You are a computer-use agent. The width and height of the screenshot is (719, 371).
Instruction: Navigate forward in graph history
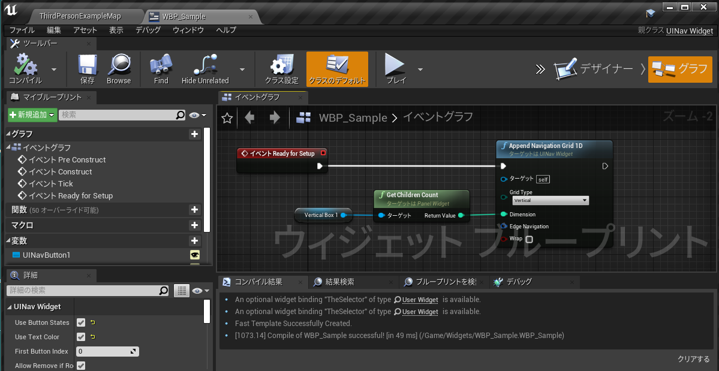(275, 118)
